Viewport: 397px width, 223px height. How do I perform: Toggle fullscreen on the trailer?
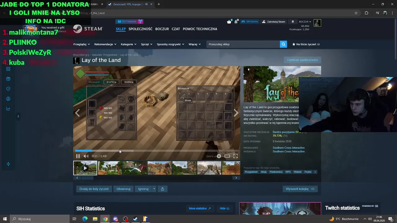235,156
